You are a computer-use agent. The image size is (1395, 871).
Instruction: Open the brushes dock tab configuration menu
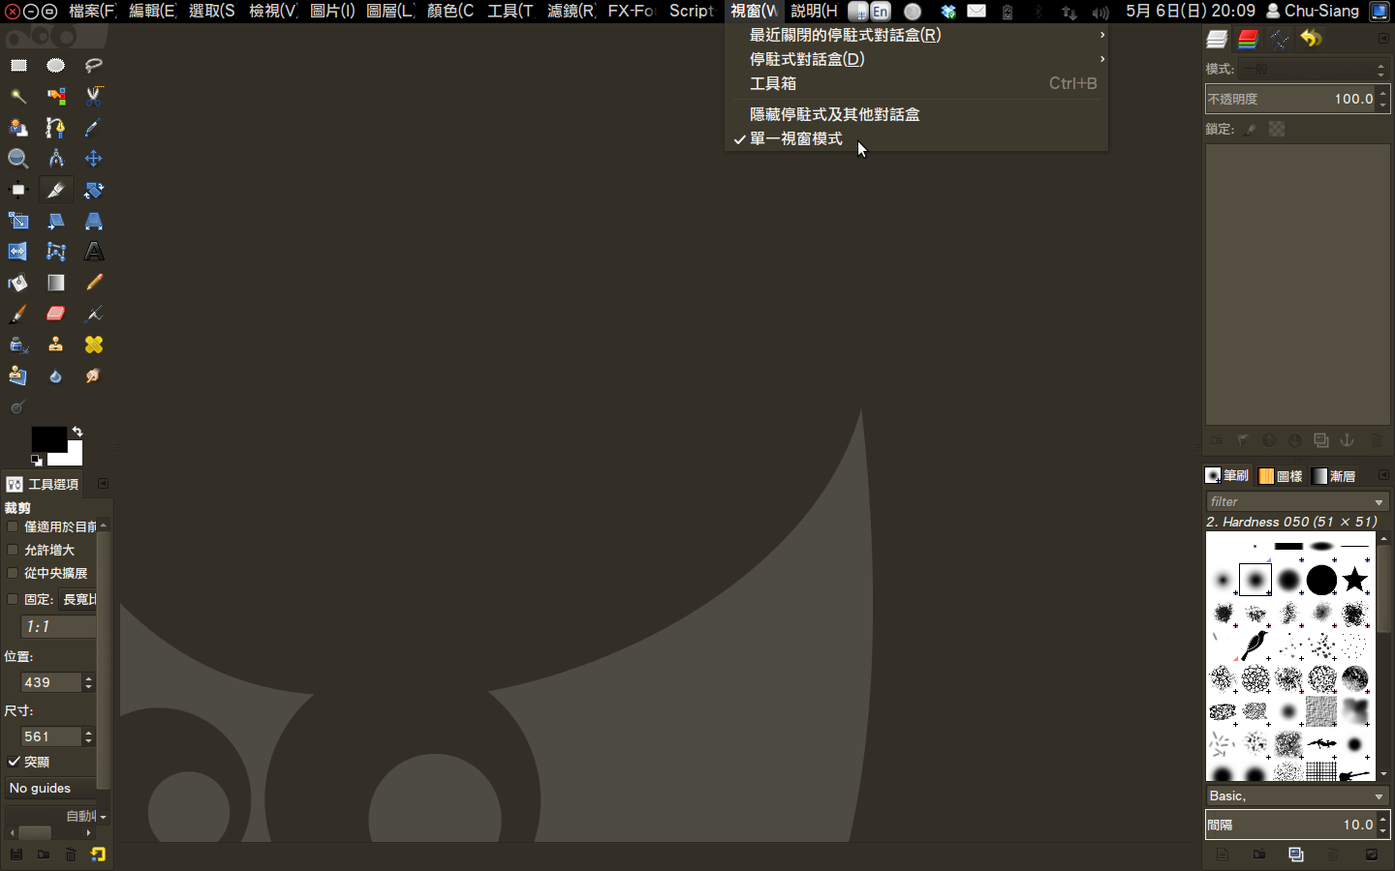1383,475
